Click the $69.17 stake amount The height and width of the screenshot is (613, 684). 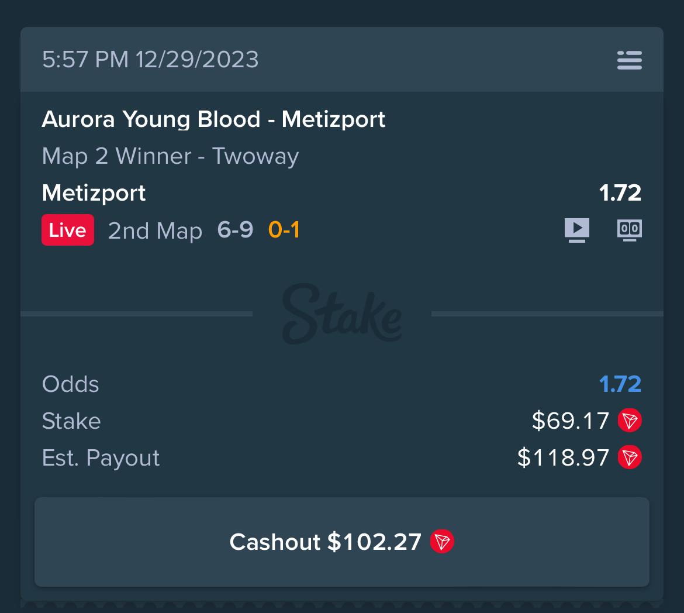(571, 421)
